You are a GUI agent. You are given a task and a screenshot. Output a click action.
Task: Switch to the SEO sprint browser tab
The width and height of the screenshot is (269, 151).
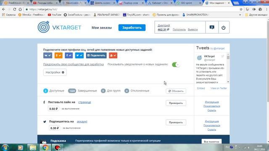pyautogui.click(x=189, y=3)
